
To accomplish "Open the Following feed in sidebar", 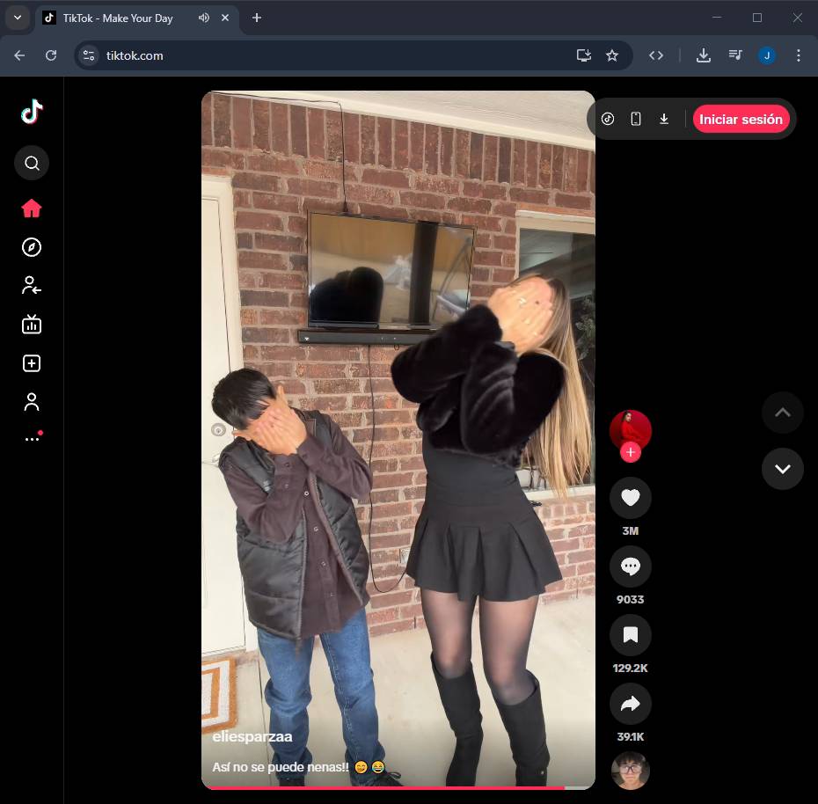I will (x=32, y=285).
